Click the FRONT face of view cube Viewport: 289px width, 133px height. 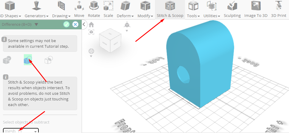pyautogui.click(x=105, y=43)
